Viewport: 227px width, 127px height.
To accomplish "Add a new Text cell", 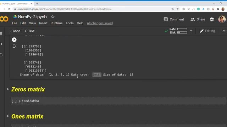I will 29,31.
